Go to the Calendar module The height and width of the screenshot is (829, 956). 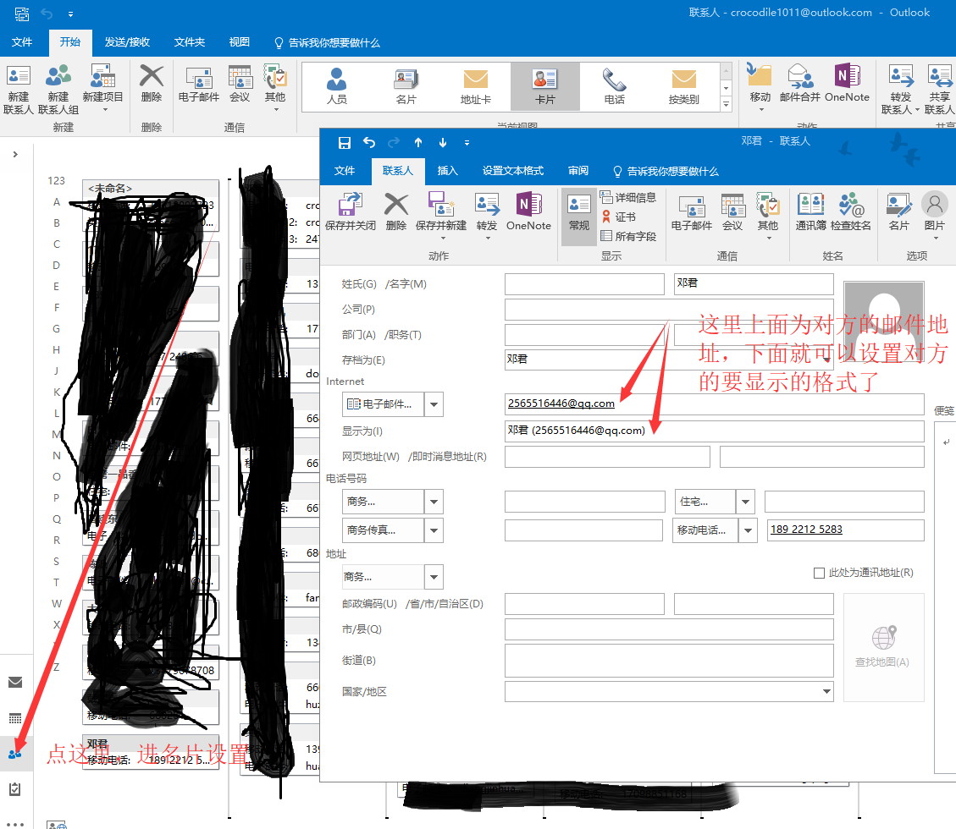point(15,718)
